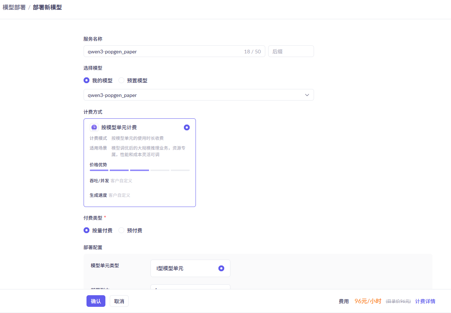Screen dimensions: 451x313
Task: Select 按量付费 payment type
Action: coord(86,230)
